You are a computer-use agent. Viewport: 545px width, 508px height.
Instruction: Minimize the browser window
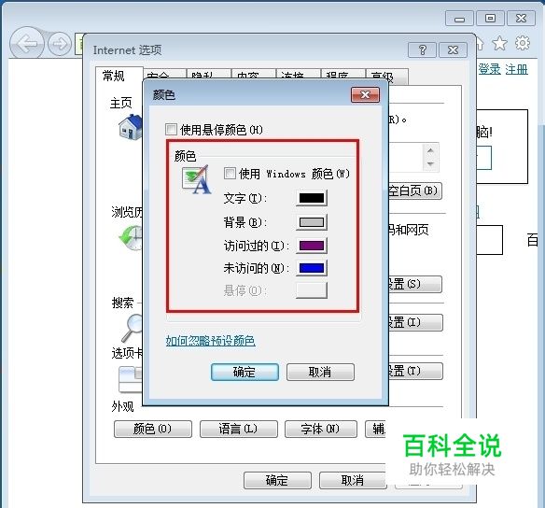[459, 18]
